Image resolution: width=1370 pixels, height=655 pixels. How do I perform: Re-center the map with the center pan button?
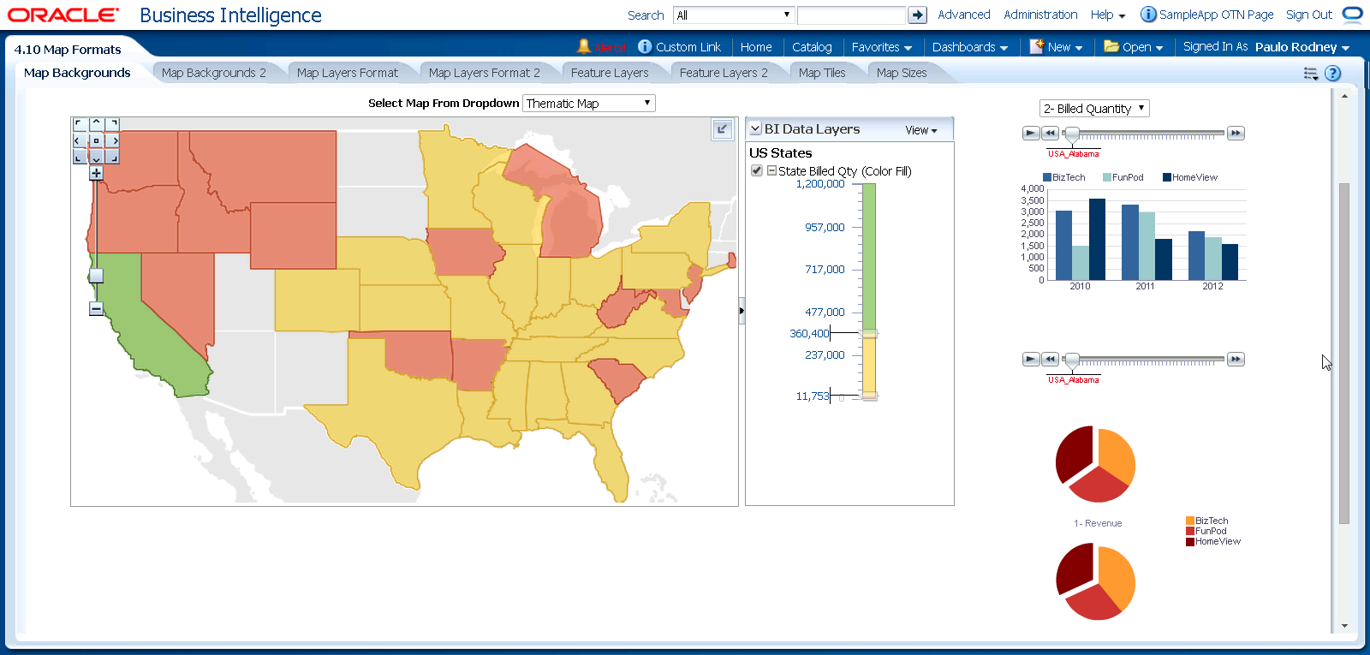pyautogui.click(x=96, y=140)
